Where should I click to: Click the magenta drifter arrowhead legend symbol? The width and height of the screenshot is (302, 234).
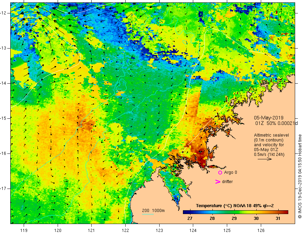point(218,182)
